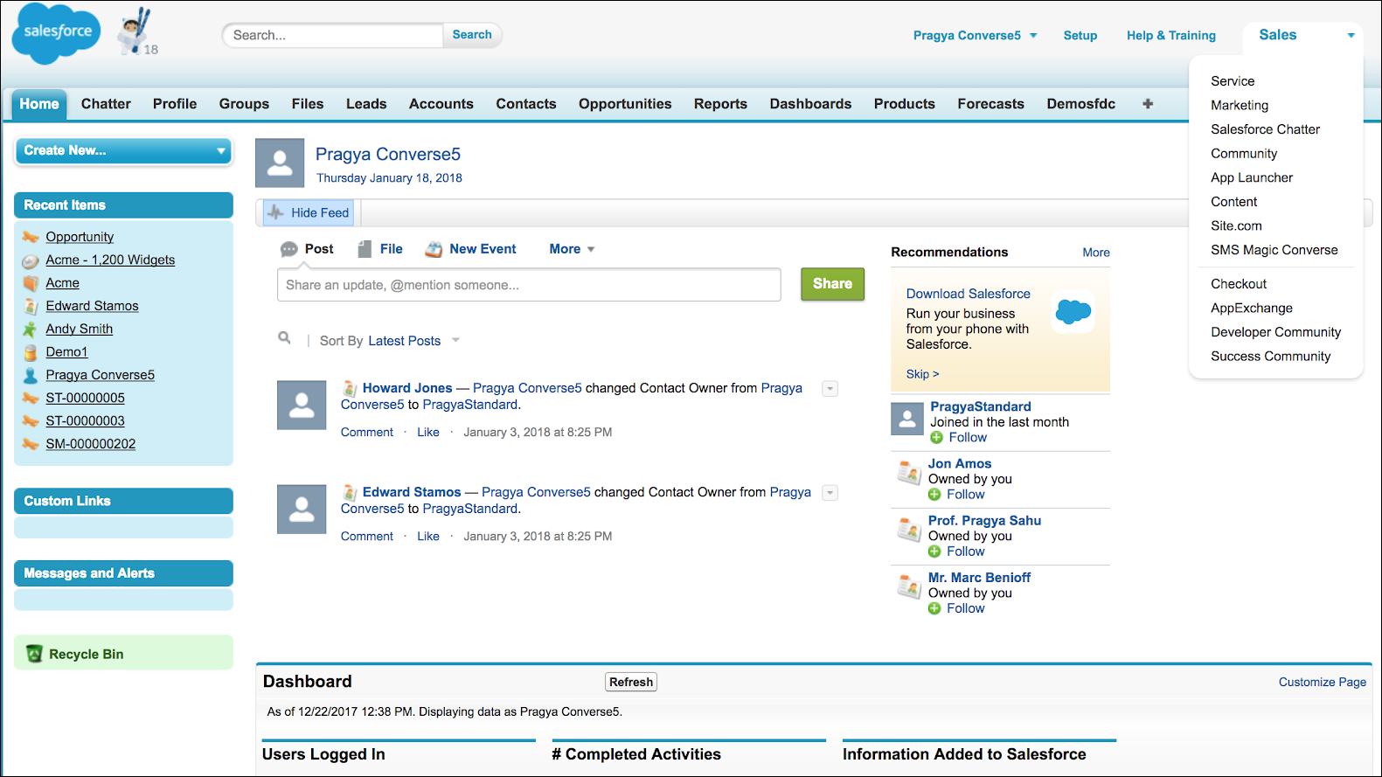Click the Share an update text box
This screenshot has height=777, width=1382.
pyautogui.click(x=529, y=285)
